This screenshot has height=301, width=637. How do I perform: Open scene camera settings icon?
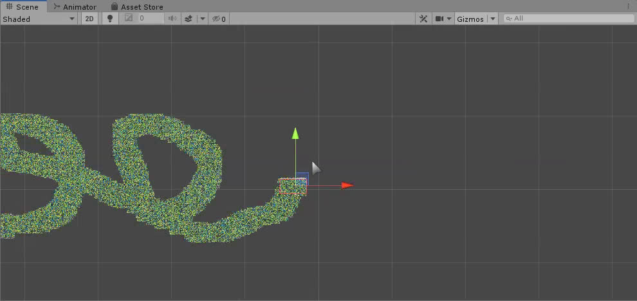440,19
